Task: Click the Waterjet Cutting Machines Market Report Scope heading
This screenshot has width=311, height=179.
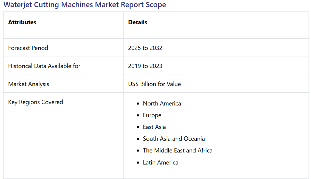Action: tap(85, 5)
